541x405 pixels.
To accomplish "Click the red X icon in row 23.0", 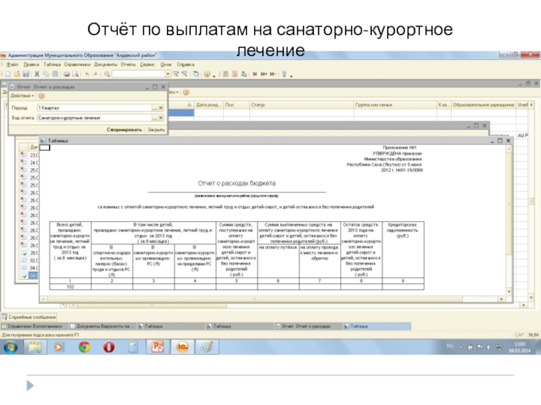I will point(23,155).
